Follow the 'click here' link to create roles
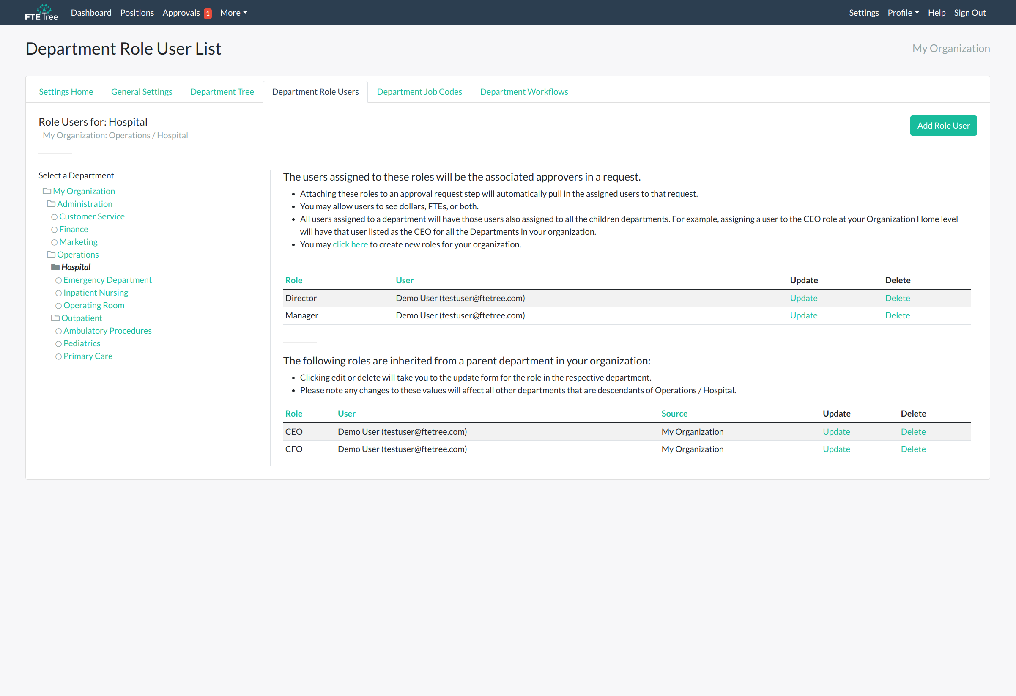The image size is (1016, 696). (350, 244)
